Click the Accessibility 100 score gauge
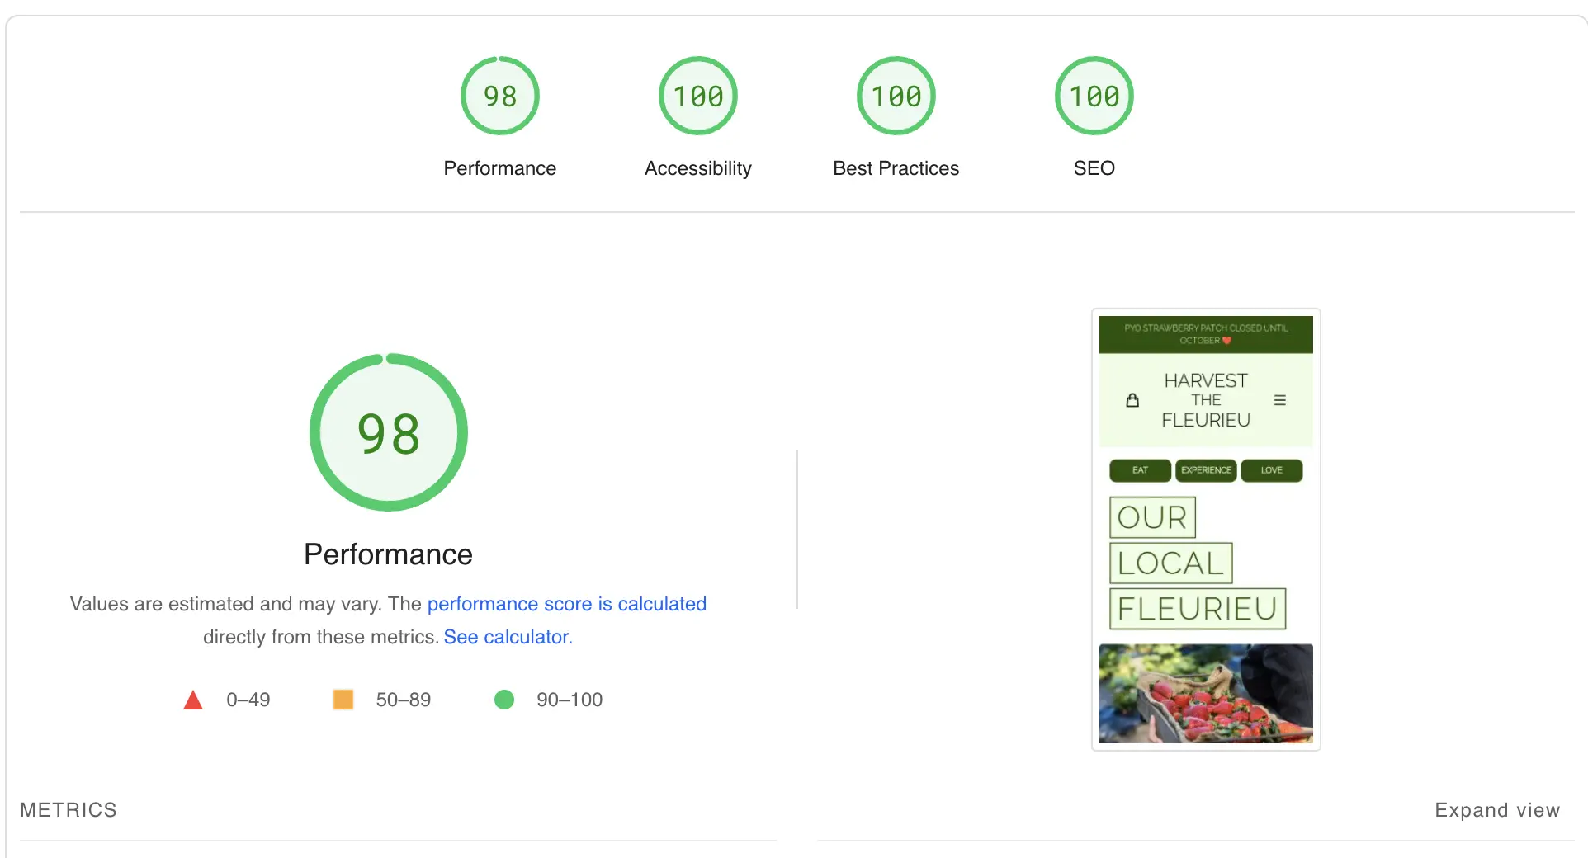This screenshot has height=858, width=1588. [x=698, y=96]
